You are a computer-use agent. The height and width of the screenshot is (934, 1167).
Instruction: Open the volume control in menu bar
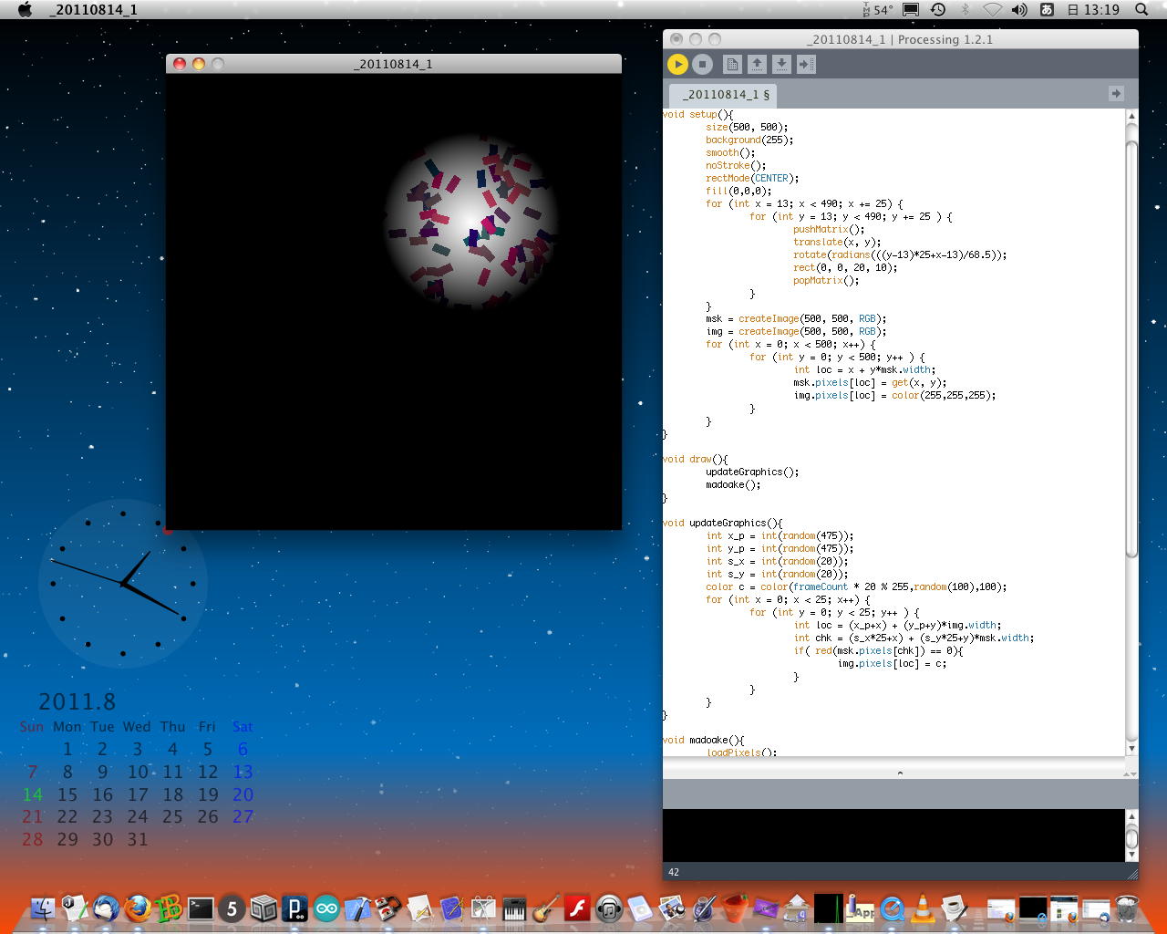pyautogui.click(x=1019, y=10)
